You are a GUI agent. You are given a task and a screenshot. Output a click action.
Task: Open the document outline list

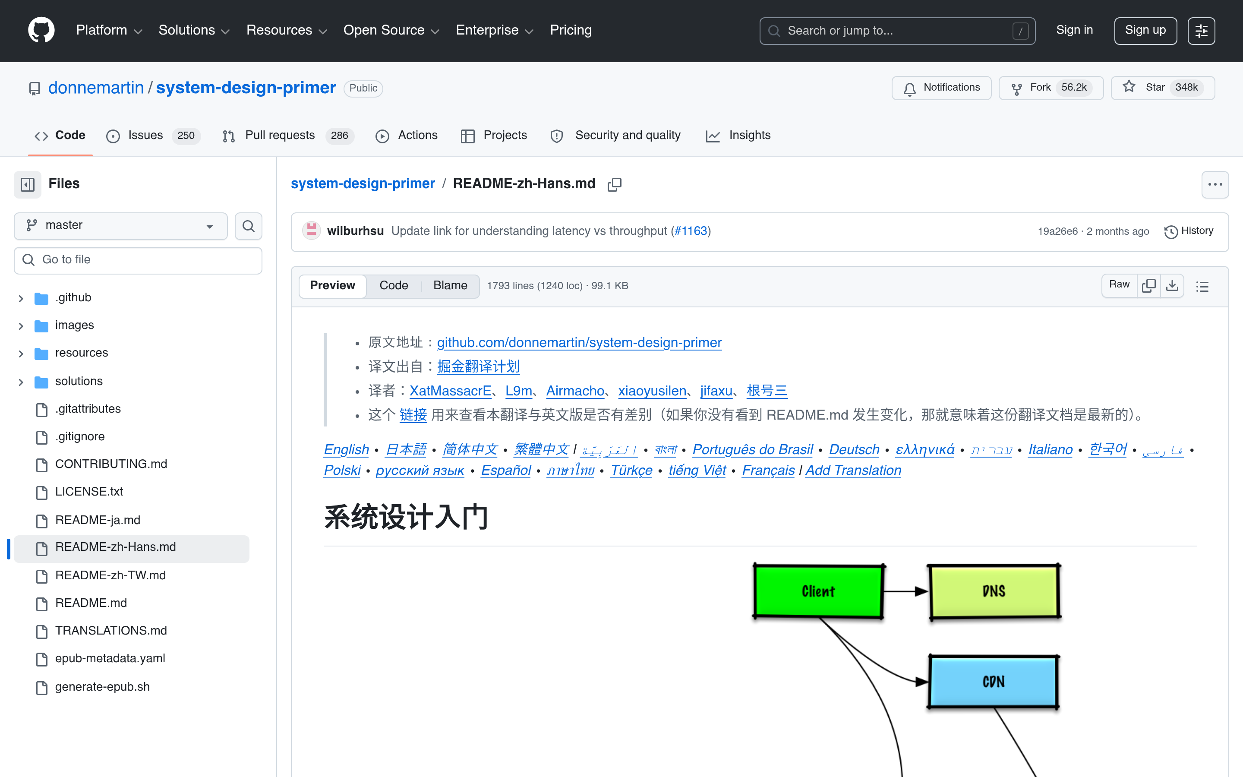(x=1202, y=286)
